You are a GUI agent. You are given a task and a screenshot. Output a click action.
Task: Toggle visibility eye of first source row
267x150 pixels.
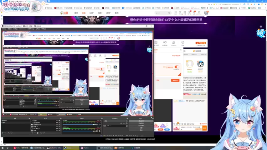pos(57,121)
